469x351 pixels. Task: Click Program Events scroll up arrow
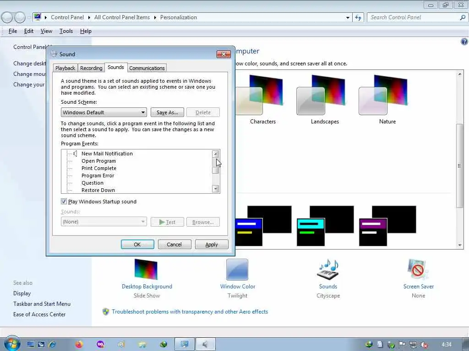coord(215,154)
